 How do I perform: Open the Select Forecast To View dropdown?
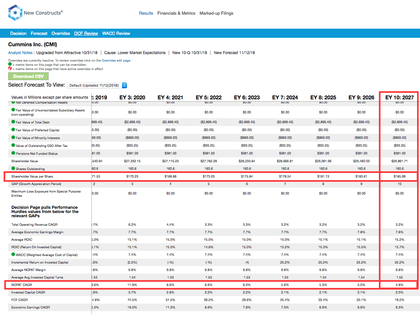pyautogui.click(x=97, y=85)
